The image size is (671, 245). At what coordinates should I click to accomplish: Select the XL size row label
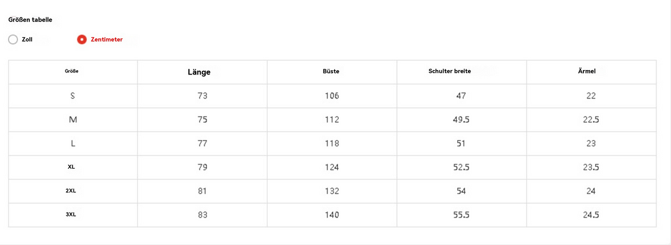click(71, 167)
